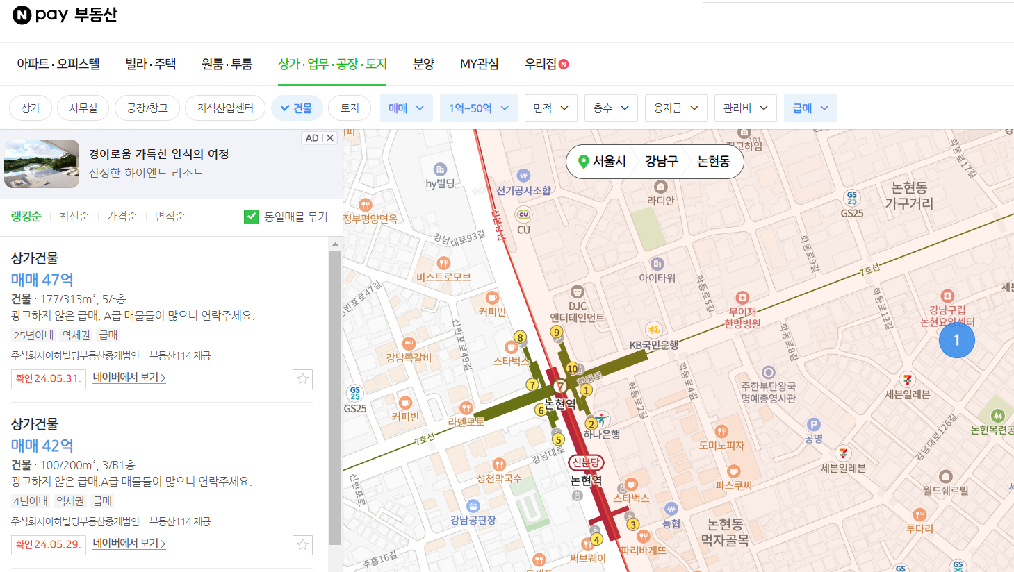This screenshot has height=572, width=1014.
Task: Favorite the 47억 listing star icon
Action: 302,379
